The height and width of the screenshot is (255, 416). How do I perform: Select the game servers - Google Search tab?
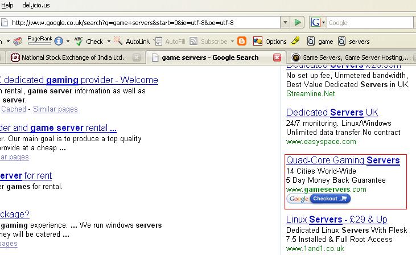pos(210,57)
